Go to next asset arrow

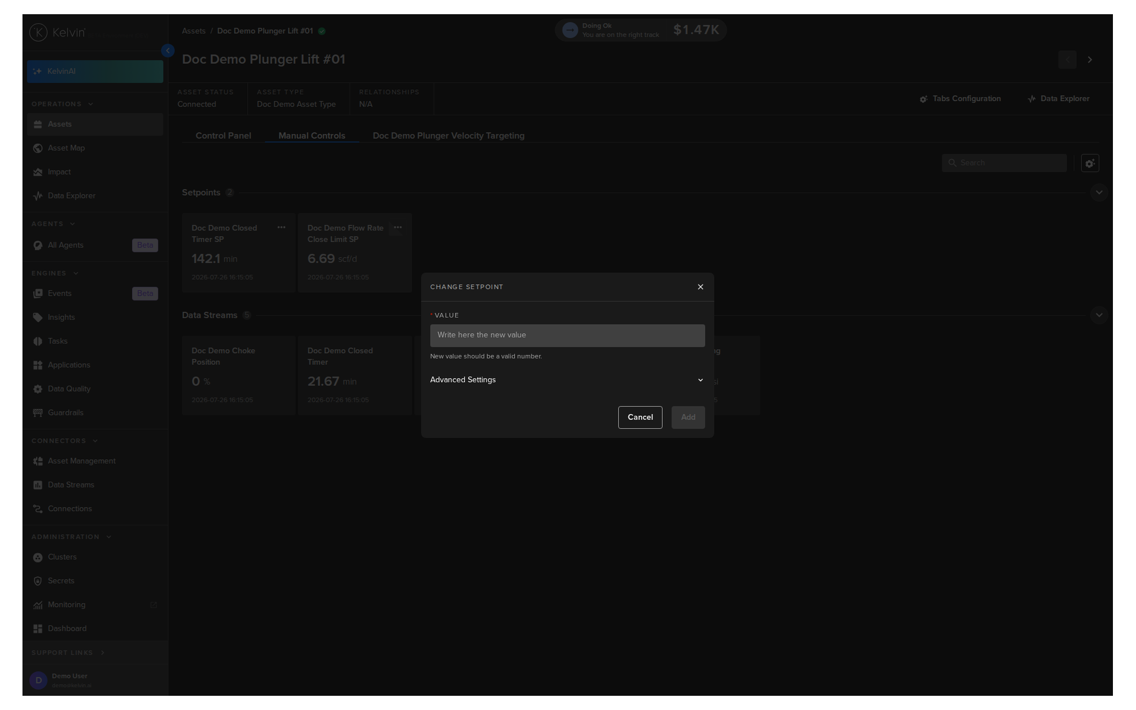click(1090, 60)
